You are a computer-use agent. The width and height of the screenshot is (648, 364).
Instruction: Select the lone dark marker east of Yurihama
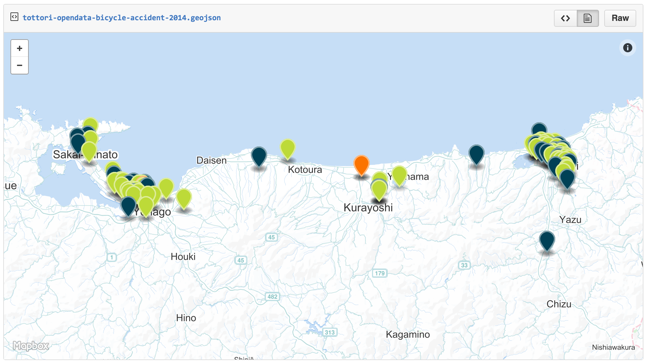coord(476,154)
